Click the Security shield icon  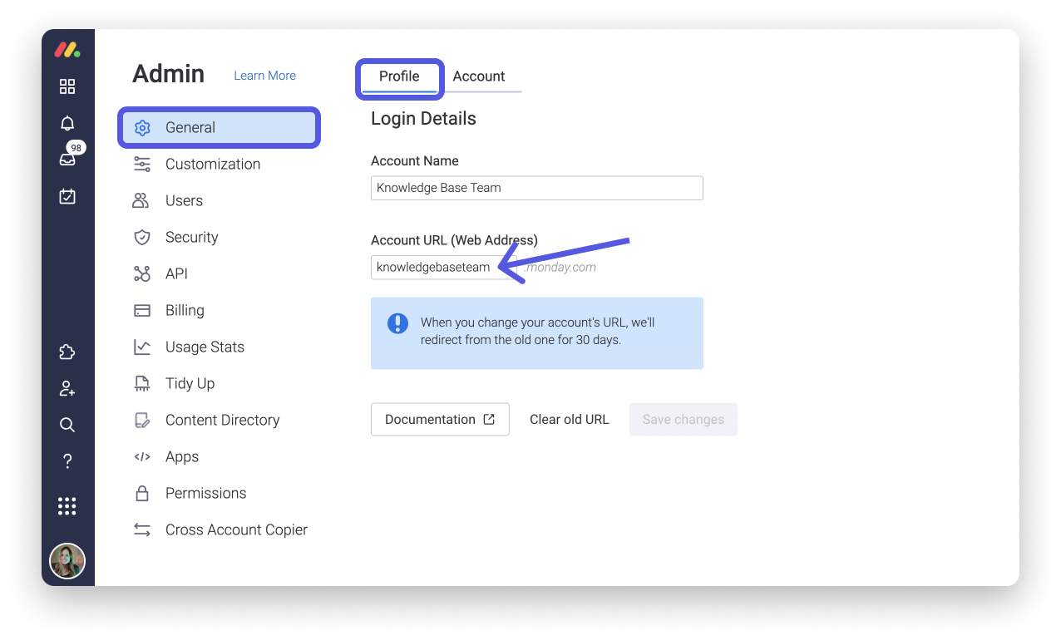142,237
